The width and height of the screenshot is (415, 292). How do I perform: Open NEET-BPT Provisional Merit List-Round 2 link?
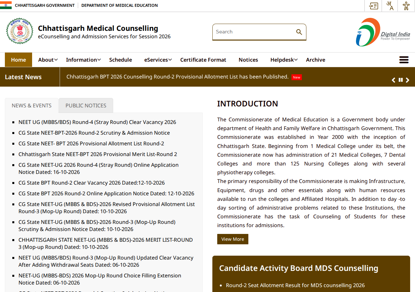[98, 154]
